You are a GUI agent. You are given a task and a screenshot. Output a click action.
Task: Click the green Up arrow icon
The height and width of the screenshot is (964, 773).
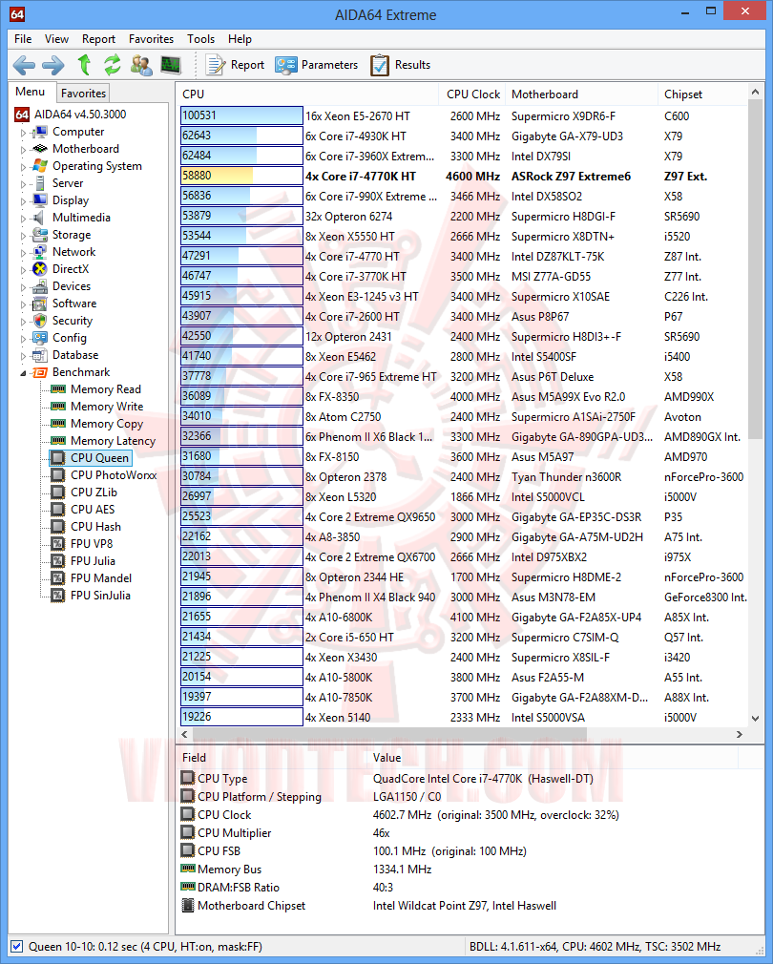(84, 65)
